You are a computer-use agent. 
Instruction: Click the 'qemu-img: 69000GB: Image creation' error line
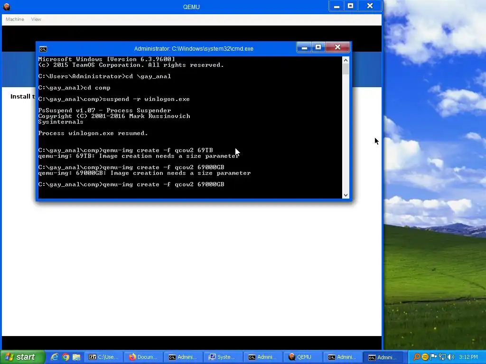click(x=144, y=173)
